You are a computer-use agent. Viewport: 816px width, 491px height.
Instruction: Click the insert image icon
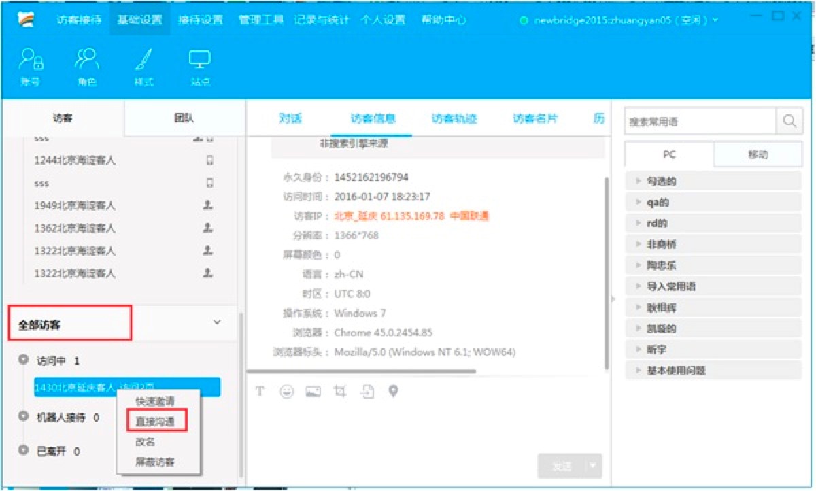pos(313,392)
